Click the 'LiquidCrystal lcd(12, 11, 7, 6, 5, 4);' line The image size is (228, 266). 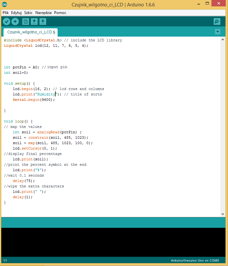[46, 45]
